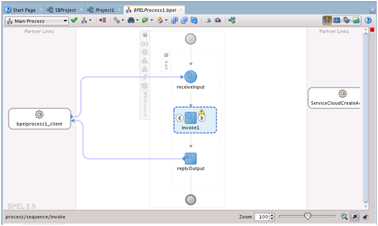Click the Zoom value field
The width and height of the screenshot is (378, 226).
[262, 217]
